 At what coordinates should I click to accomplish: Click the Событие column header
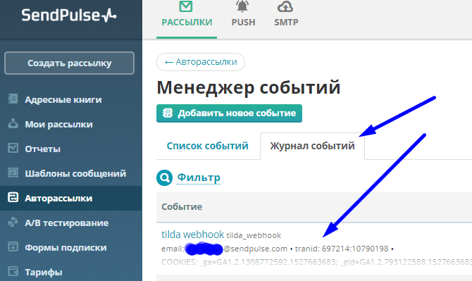click(182, 206)
